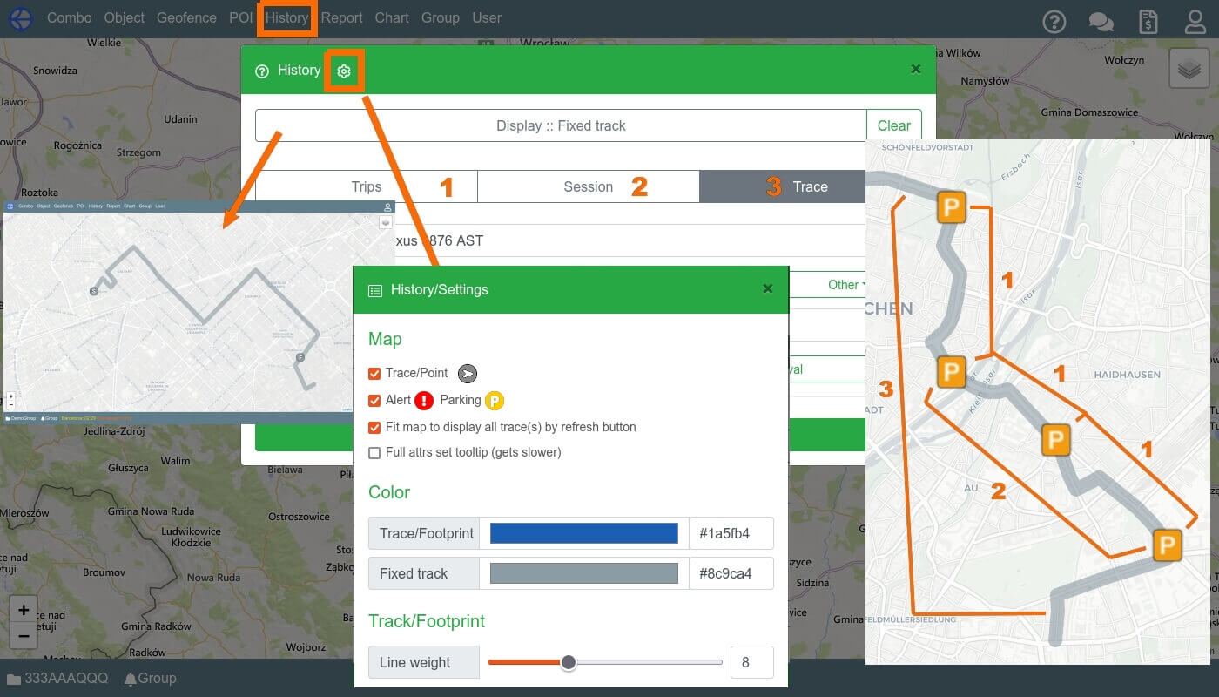Click the History help question mark icon
Image resolution: width=1219 pixels, height=697 pixels.
[262, 71]
